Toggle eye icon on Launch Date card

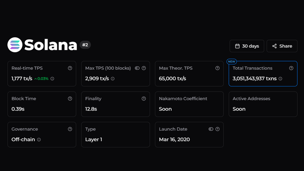pos(211,129)
